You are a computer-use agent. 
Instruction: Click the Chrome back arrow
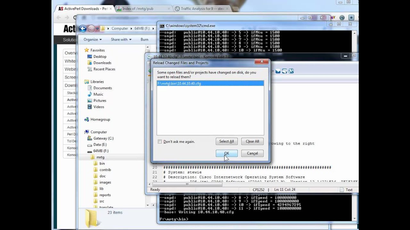pyautogui.click(x=59, y=18)
